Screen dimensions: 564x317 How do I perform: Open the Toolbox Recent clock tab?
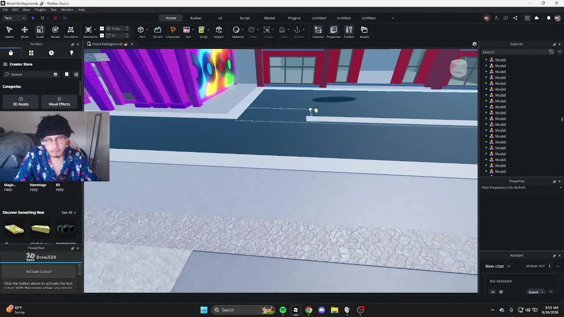click(x=51, y=53)
